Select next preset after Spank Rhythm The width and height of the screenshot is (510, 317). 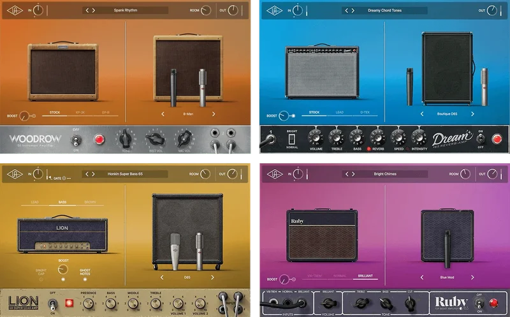point(93,10)
